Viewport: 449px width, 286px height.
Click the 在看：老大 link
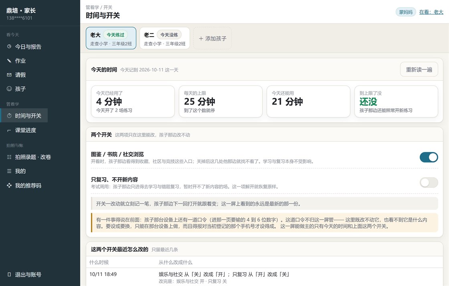[x=431, y=12]
